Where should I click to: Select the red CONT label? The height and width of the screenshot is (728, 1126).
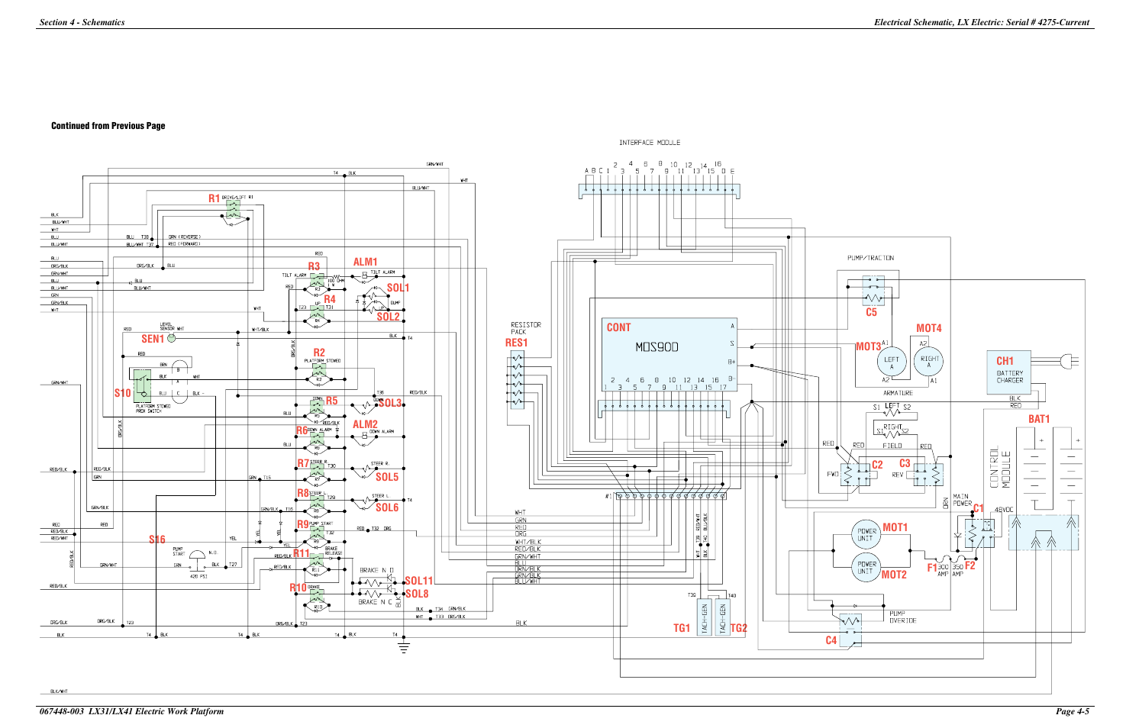[619, 327]
